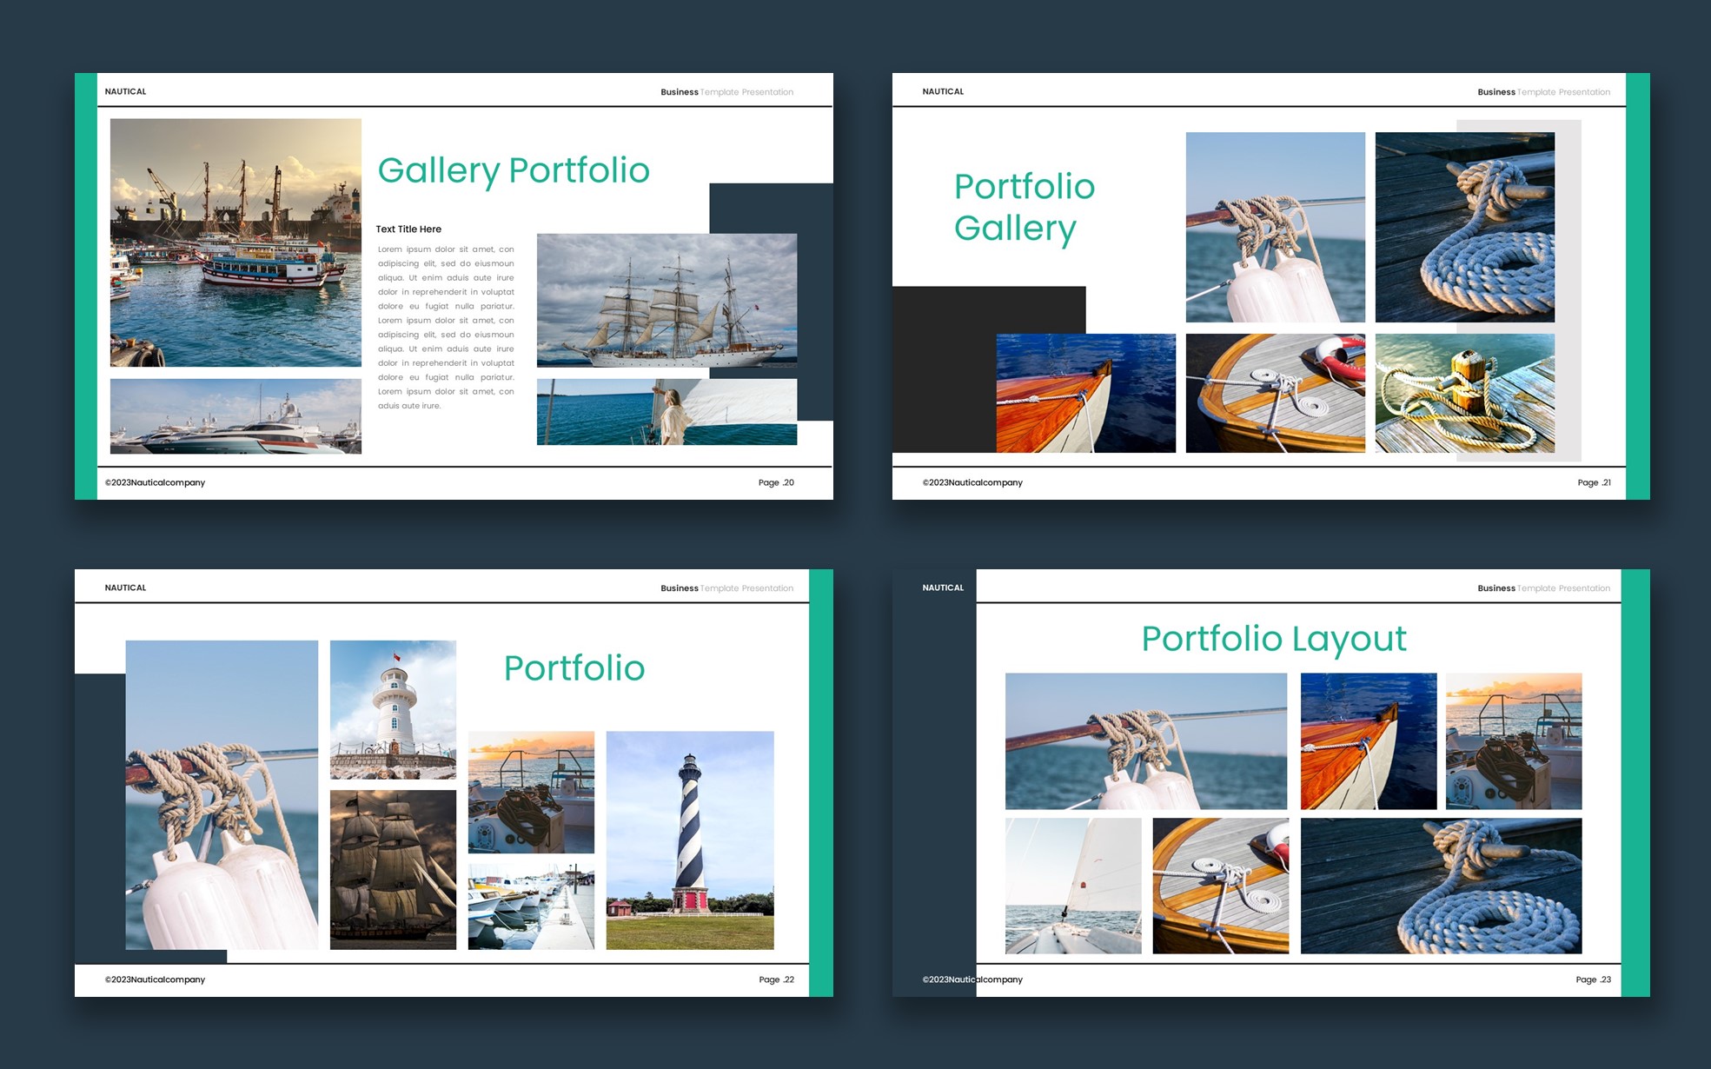The width and height of the screenshot is (1711, 1069).
Task: Click the Portfolio Layout title
Action: [x=1274, y=639]
